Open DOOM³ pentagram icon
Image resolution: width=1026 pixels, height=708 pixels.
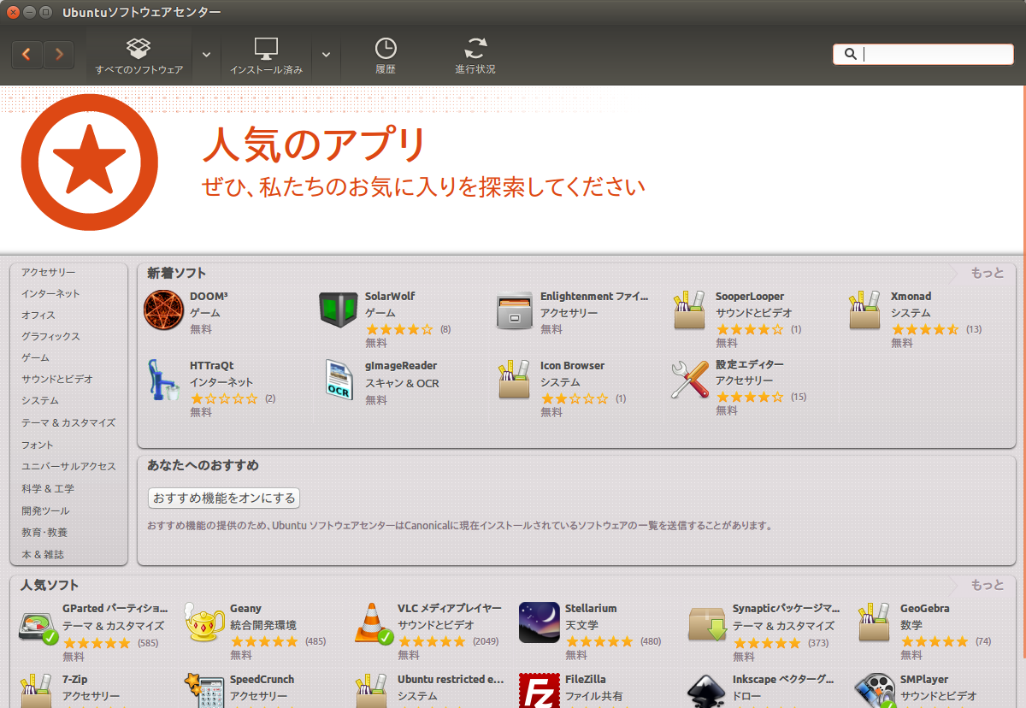coord(164,310)
